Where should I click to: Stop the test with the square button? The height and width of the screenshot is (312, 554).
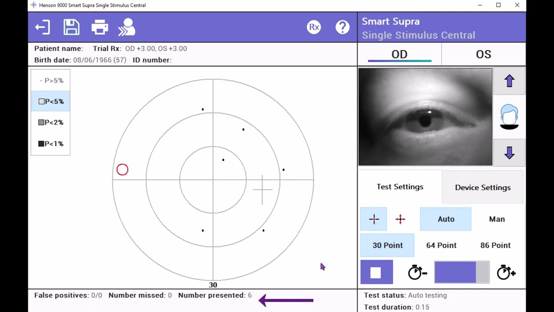coord(377,273)
